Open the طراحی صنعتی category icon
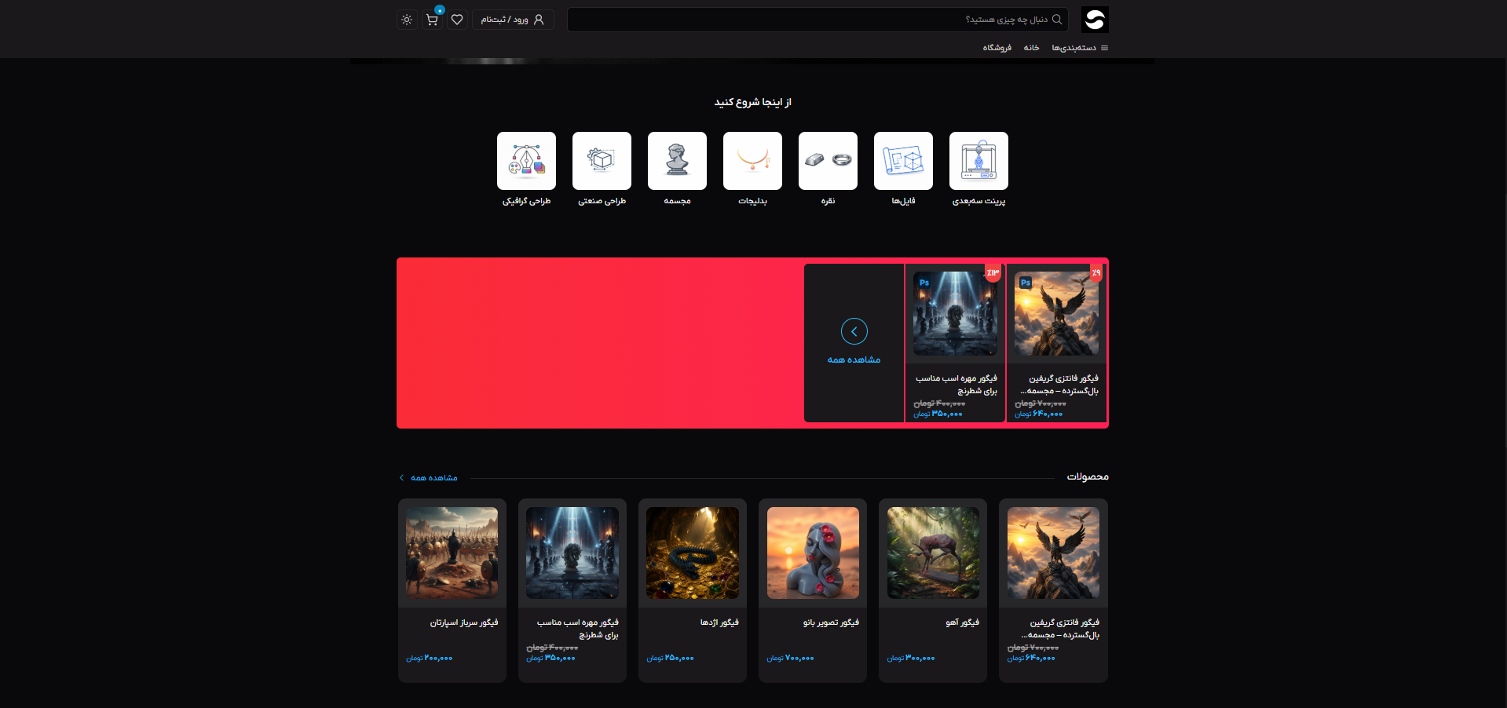This screenshot has width=1507, height=708. tap(602, 161)
